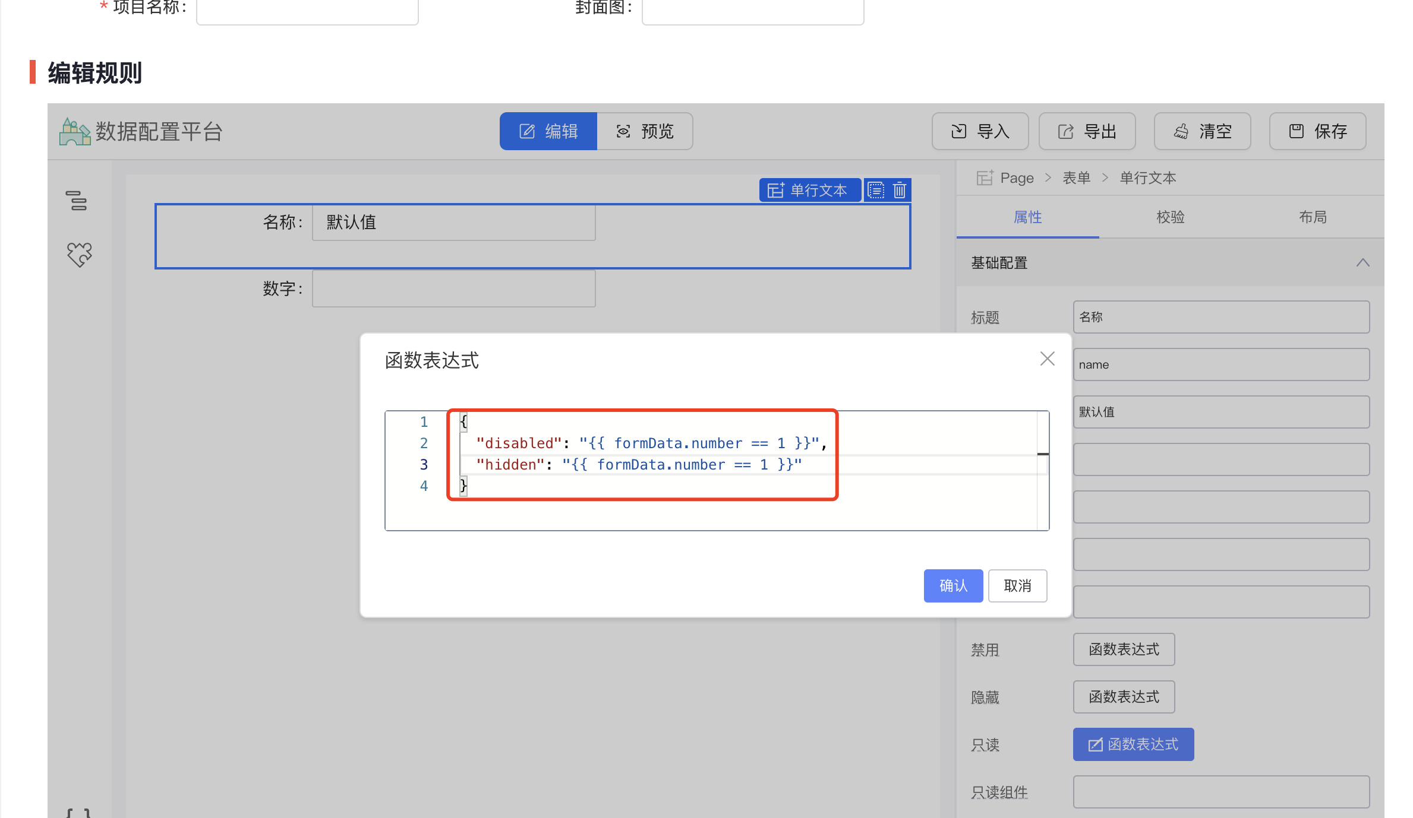Close the 函数表达式 dialog
Image resolution: width=1413 pixels, height=818 pixels.
(1047, 359)
